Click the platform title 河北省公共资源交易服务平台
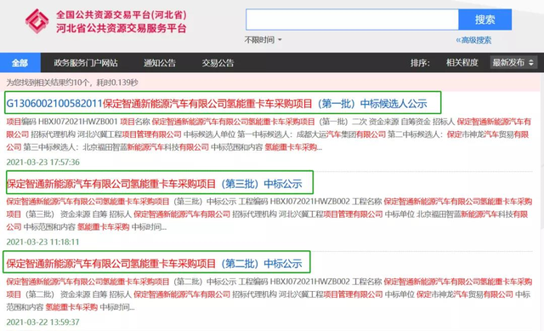 click(x=121, y=28)
